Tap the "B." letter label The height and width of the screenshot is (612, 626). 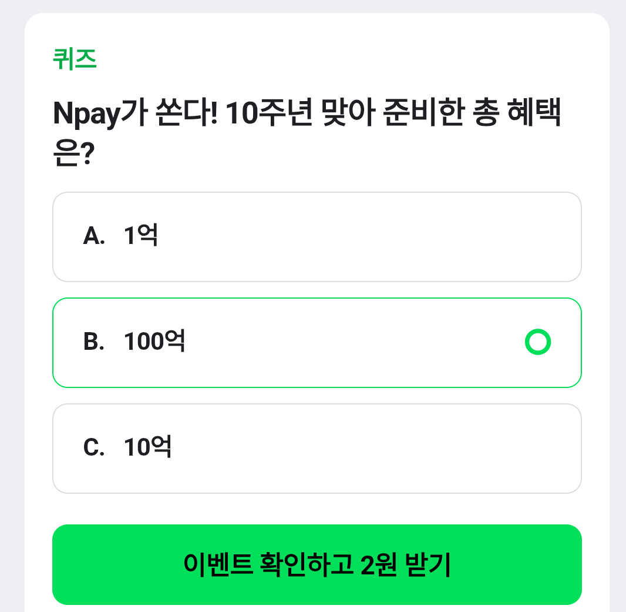tap(94, 343)
